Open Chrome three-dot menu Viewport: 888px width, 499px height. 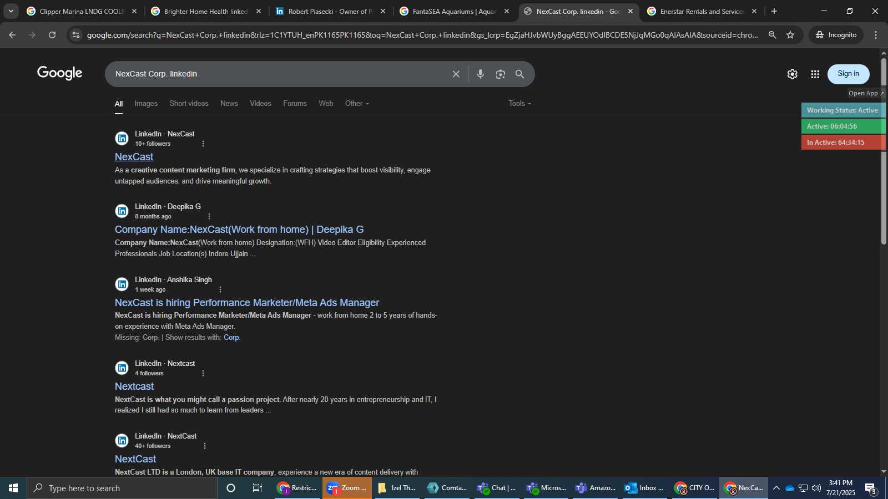876,35
